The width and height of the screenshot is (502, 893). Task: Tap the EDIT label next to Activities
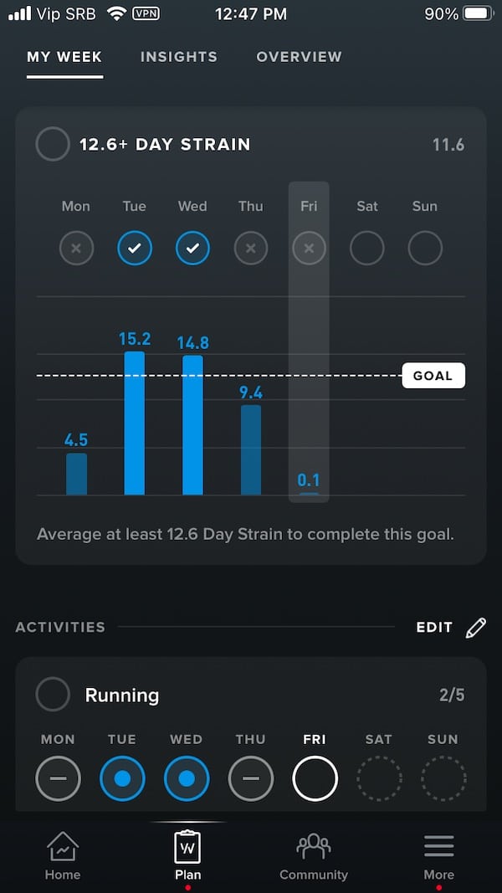433,627
